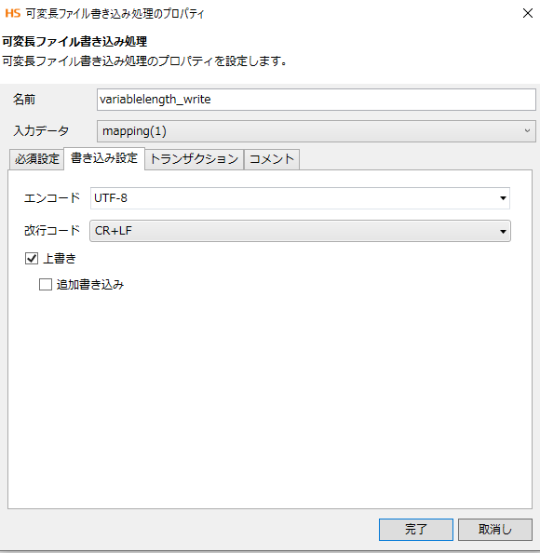Cancel with the 取消し button
The width and height of the screenshot is (540, 553).
(495, 530)
